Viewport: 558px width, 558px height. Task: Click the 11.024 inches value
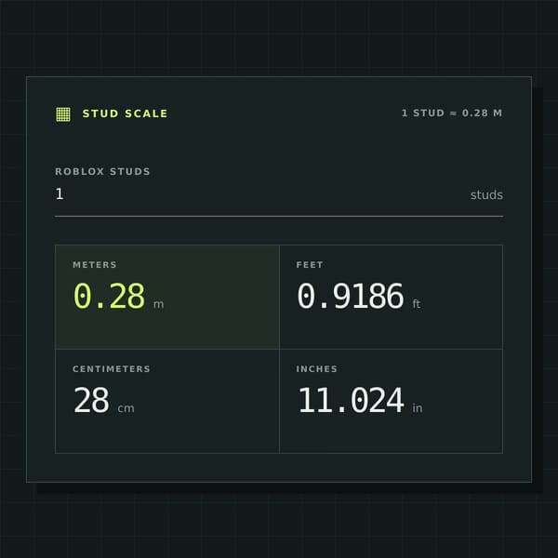(352, 400)
